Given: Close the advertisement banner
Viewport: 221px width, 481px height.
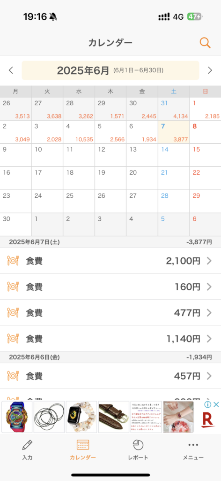Looking at the screenshot, I should [x=216, y=404].
